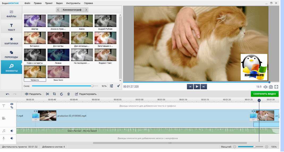This screenshot has width=284, height=152.
Task: Open the effect settings sliders icon
Action: (112, 86)
